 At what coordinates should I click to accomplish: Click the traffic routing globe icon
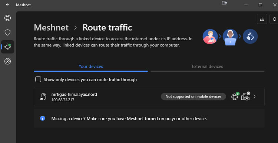235,96
